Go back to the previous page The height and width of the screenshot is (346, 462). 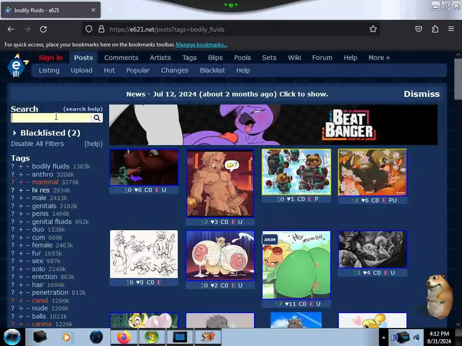pyautogui.click(x=11, y=29)
